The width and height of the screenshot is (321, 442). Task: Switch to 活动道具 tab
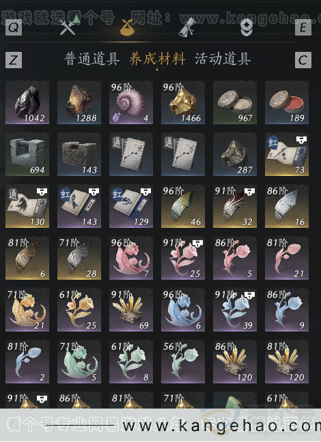click(x=223, y=59)
